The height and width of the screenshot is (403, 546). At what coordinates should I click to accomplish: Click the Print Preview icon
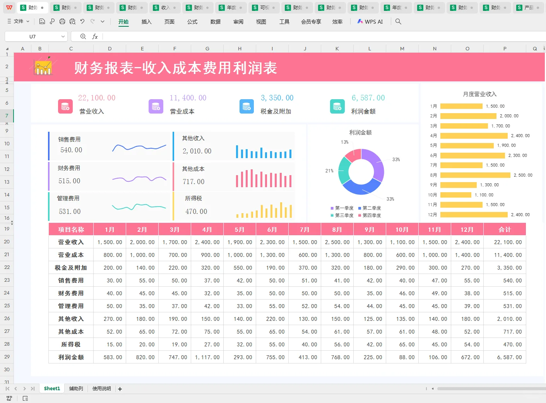(72, 22)
